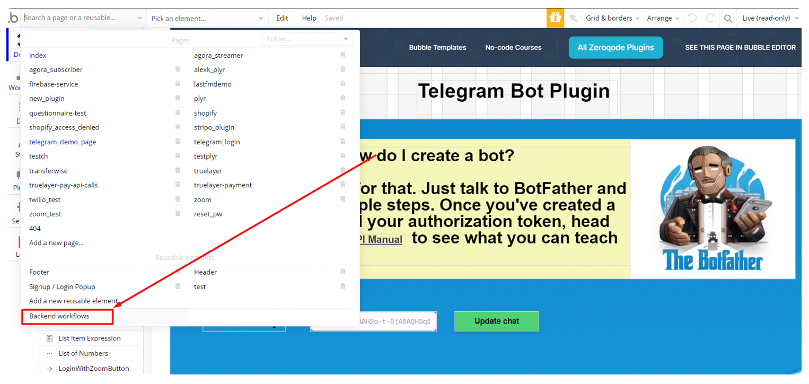Open the Help menu
Image resolution: width=809 pixels, height=384 pixels.
click(x=309, y=18)
